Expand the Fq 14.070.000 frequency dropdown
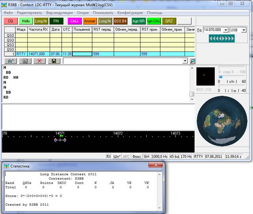This screenshot has height=214, width=253. (226, 30)
